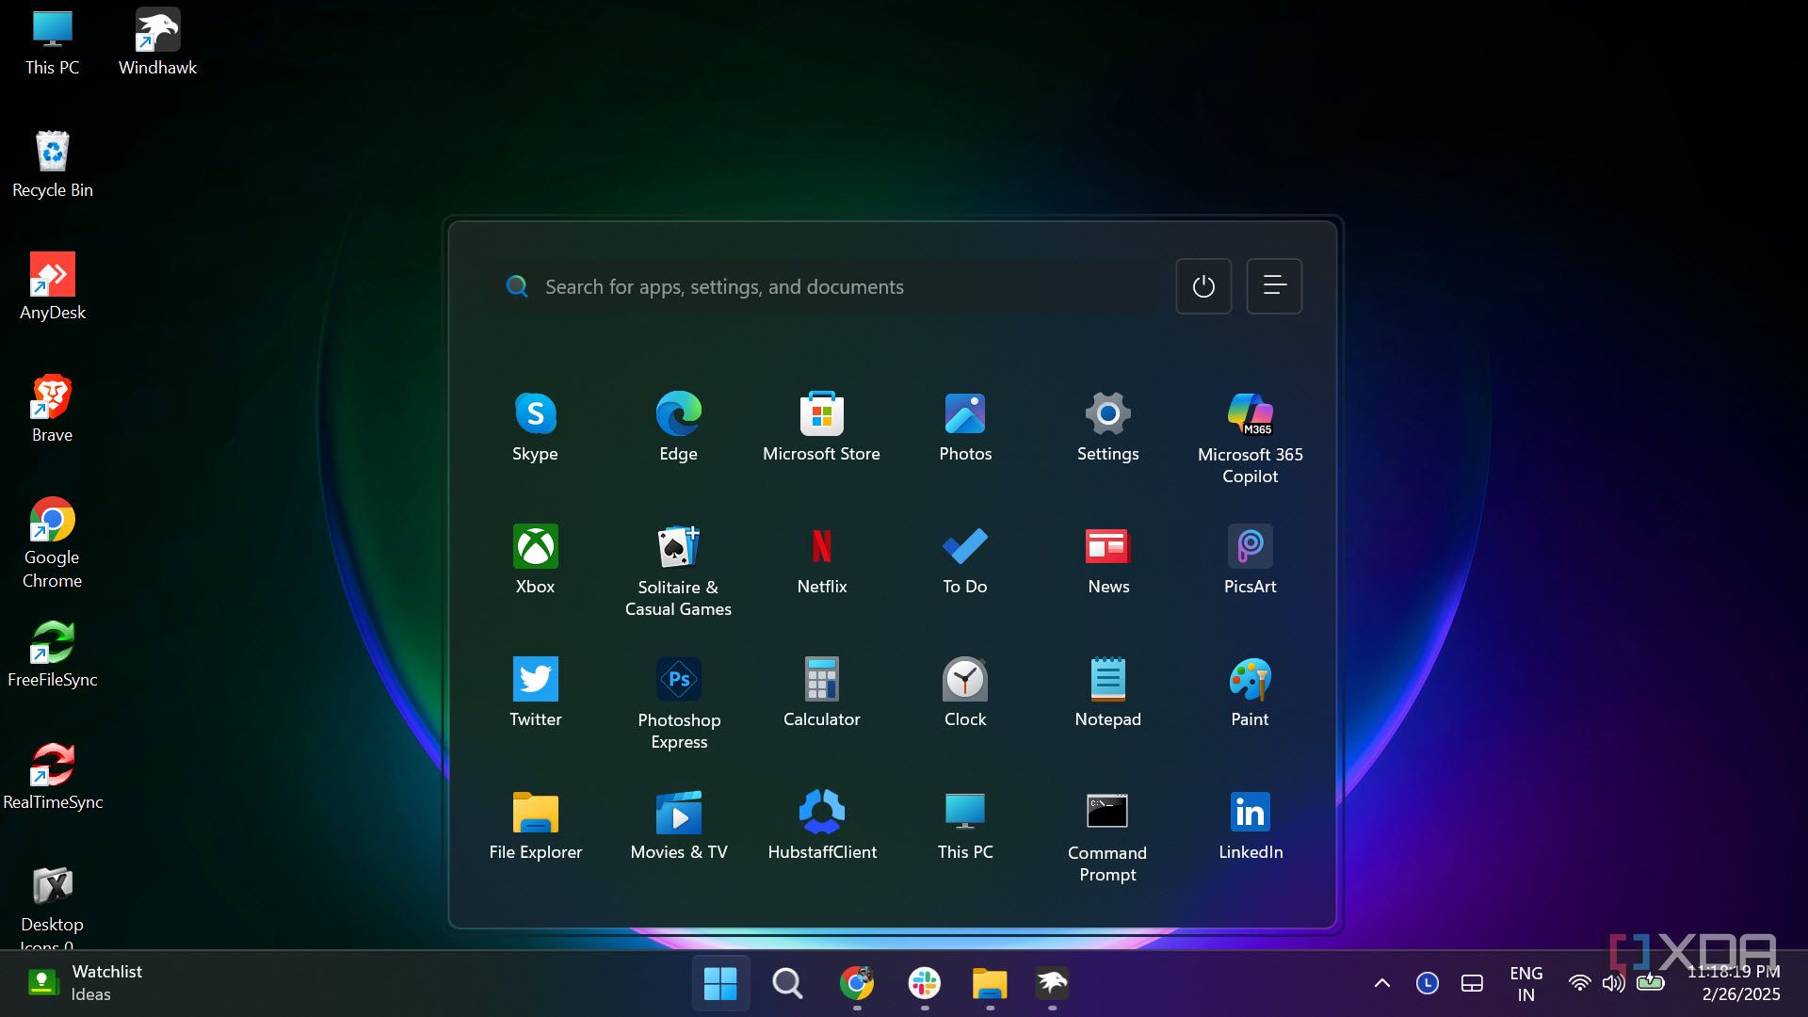Open Windhawk from the taskbar

tap(1052, 983)
